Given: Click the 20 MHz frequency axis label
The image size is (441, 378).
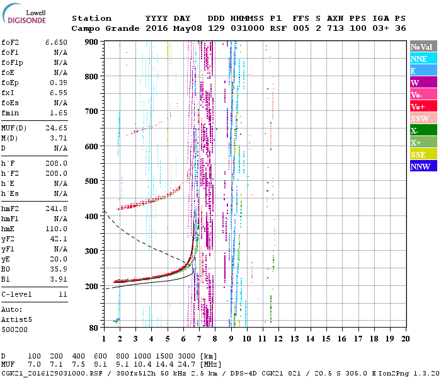Looking at the screenshot, I should click(405, 339).
